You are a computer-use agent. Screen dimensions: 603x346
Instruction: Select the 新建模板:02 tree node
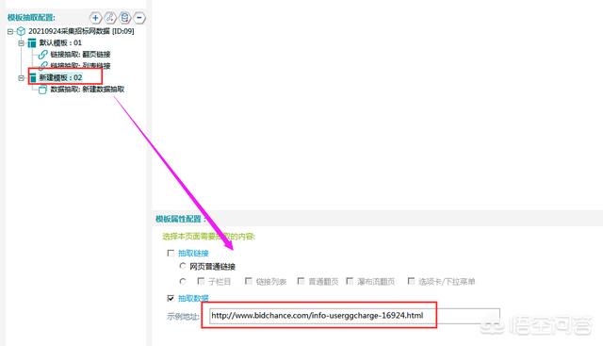(x=60, y=77)
